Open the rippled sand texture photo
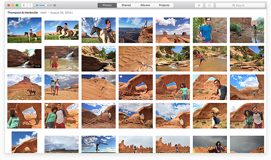This screenshot has width=271, height=160. tap(135, 59)
